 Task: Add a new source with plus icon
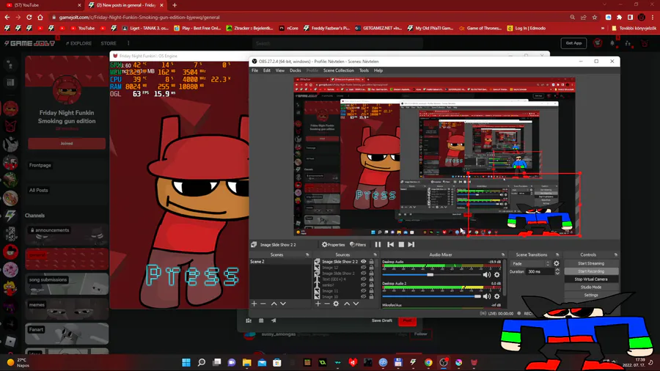click(318, 304)
